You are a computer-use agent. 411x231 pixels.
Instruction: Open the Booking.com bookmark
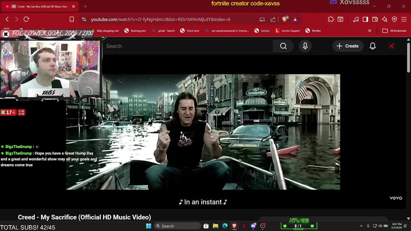[x=135, y=31]
